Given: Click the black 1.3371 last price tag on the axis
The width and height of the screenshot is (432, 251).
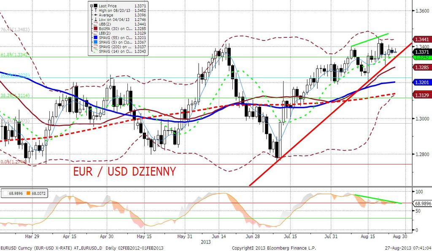Looking at the screenshot, I should click(422, 52).
